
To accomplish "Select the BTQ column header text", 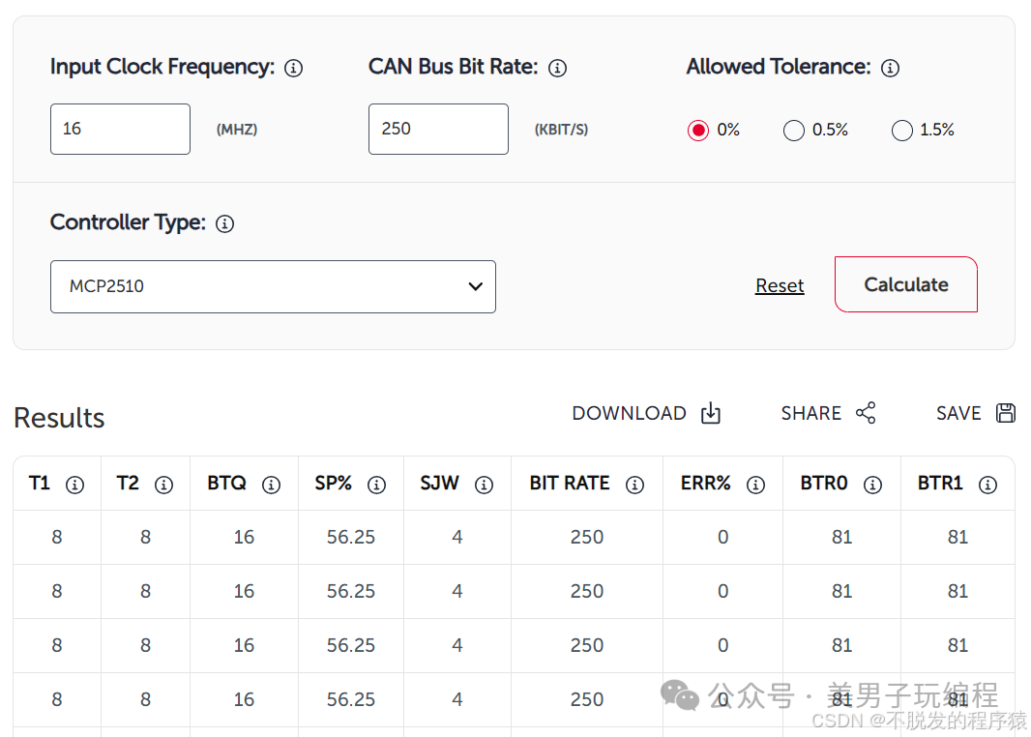I will point(227,484).
